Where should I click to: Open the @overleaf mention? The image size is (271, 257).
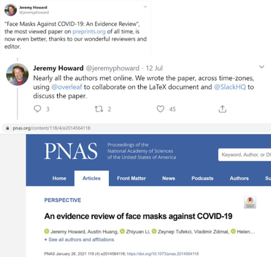pos(67,87)
